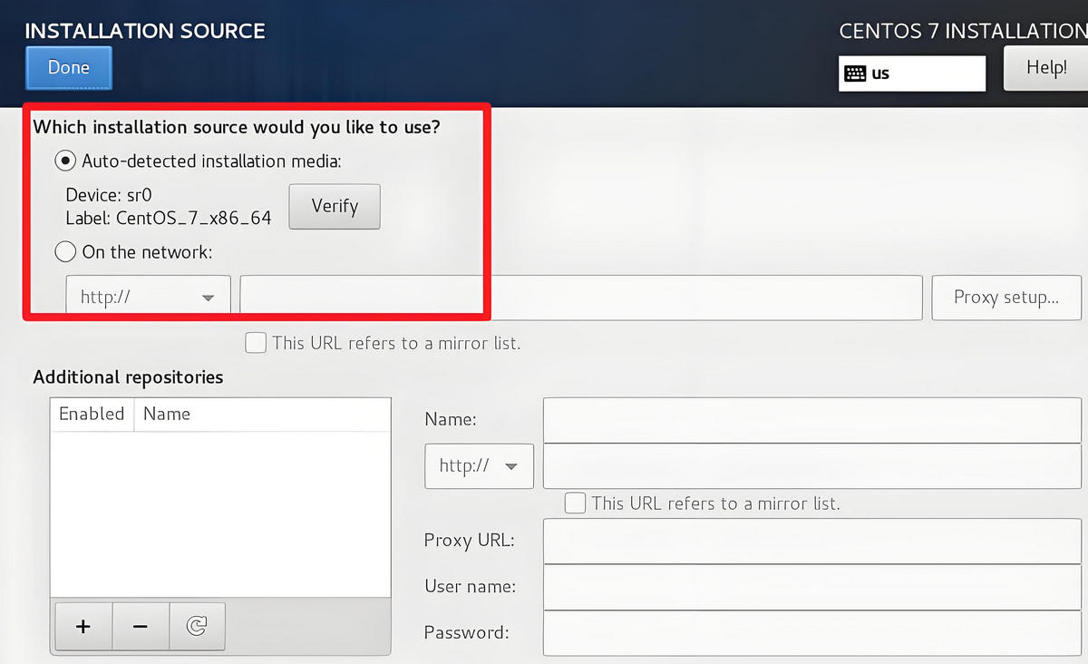Viewport: 1088px width, 664px height.
Task: Focus the network source URL field
Action: coord(580,298)
